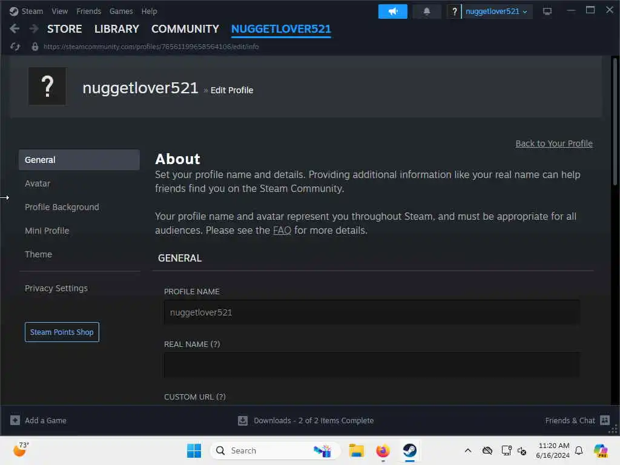Click into the Profile Name field
Screen dimensions: 620x465
pos(372,312)
